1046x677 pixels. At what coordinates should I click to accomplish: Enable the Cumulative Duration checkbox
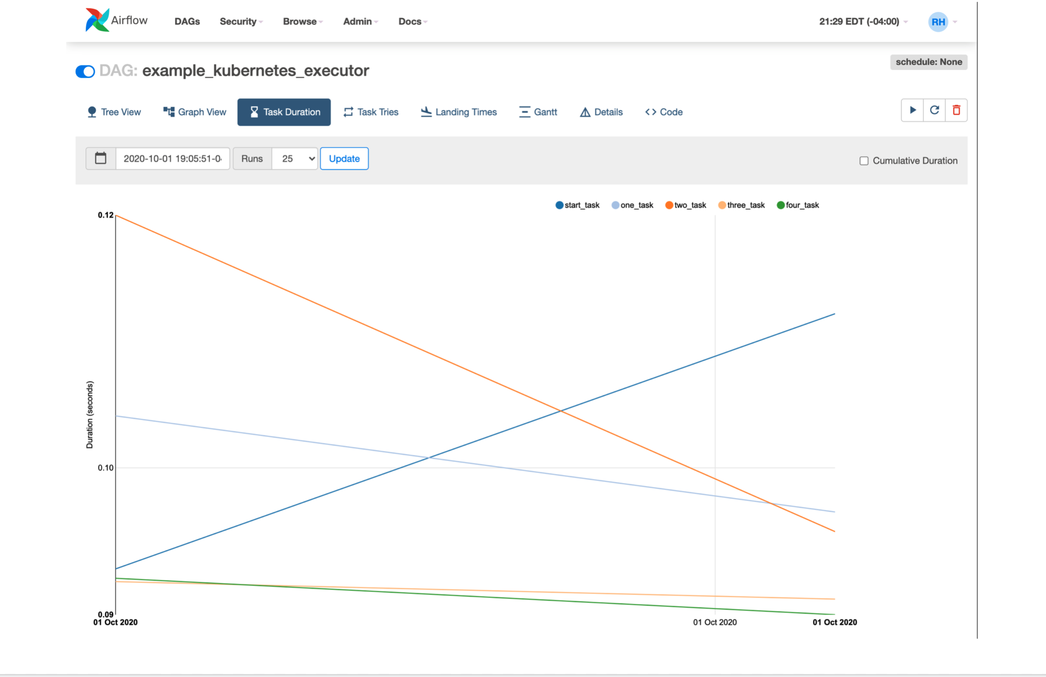(864, 161)
